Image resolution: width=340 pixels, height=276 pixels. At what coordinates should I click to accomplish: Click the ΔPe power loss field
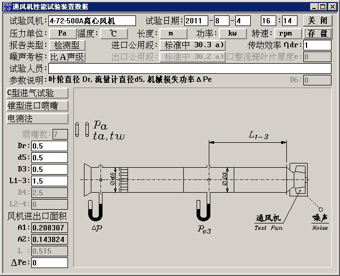[49, 263]
